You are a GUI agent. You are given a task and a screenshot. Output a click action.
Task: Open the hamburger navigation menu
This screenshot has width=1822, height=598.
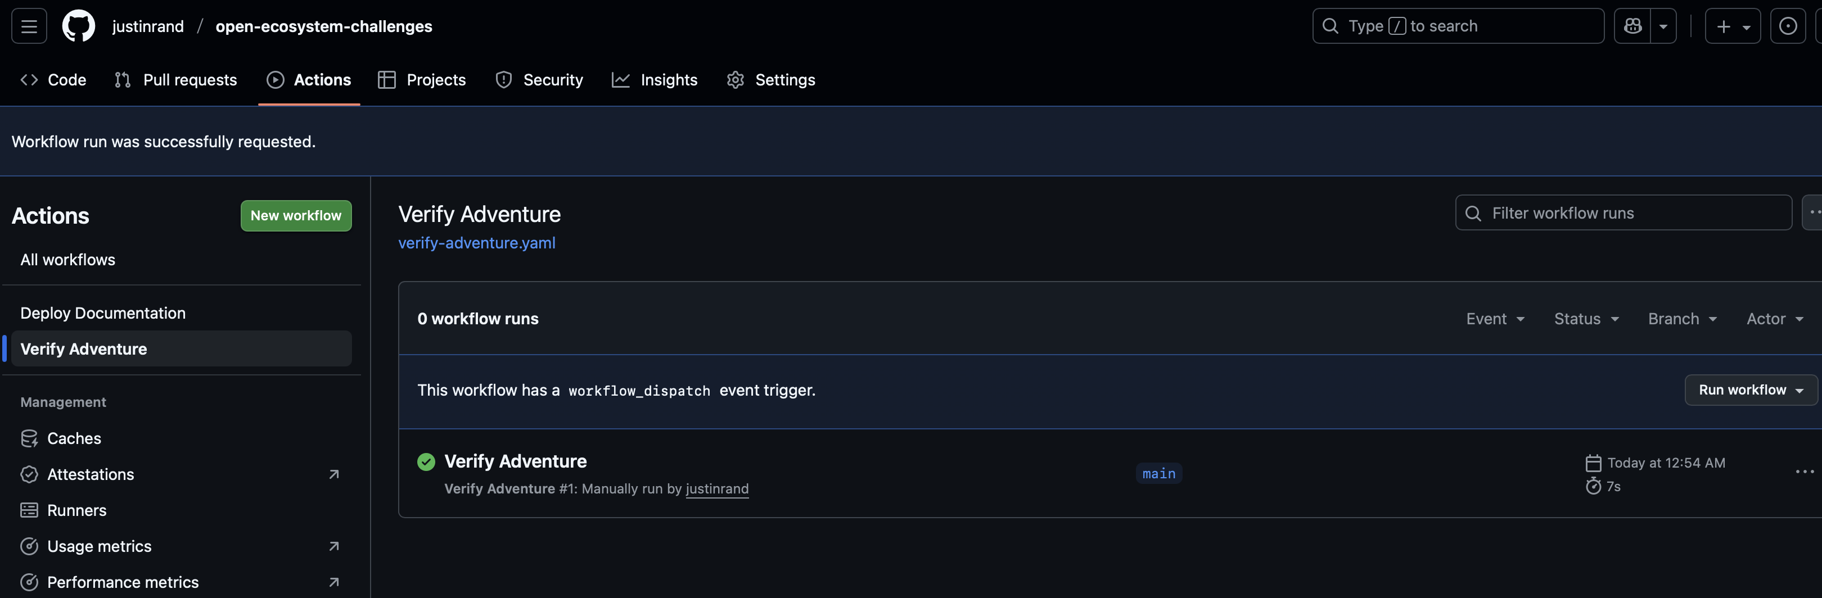pos(29,26)
